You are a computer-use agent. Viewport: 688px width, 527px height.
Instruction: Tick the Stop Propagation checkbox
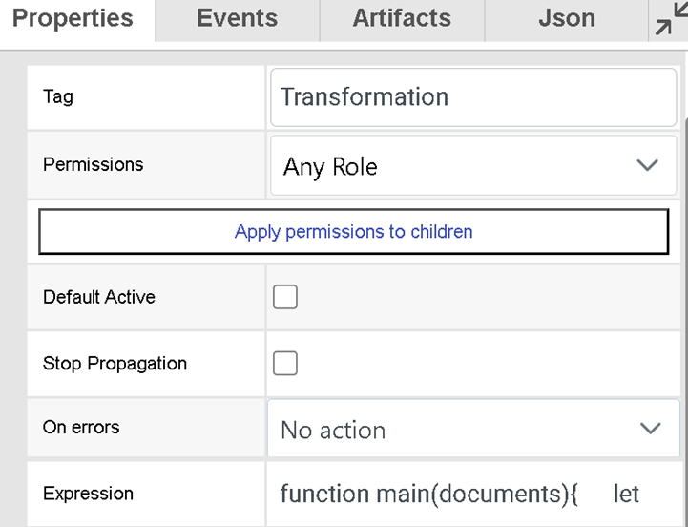(x=285, y=364)
